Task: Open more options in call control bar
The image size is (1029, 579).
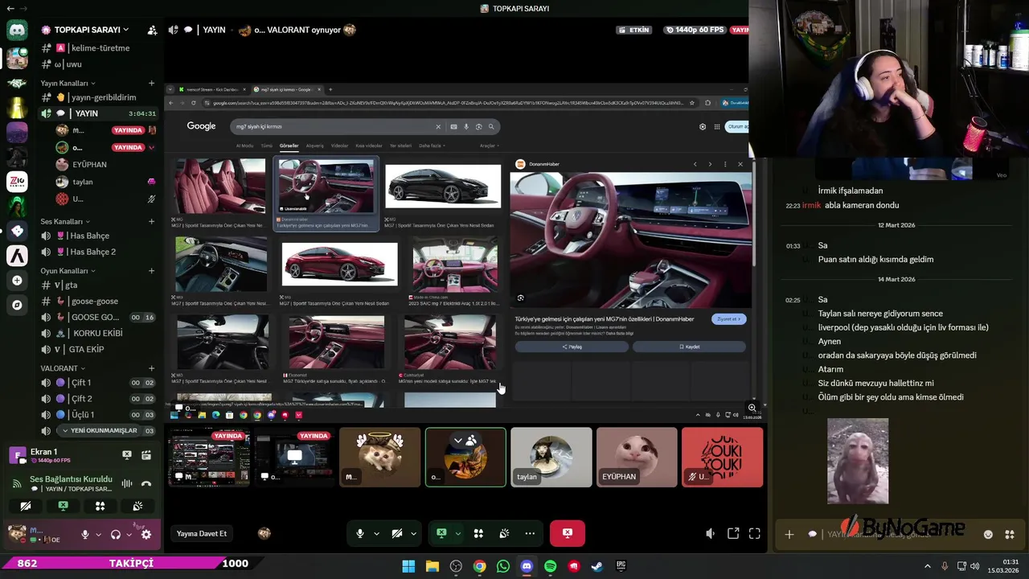Action: coord(530,533)
